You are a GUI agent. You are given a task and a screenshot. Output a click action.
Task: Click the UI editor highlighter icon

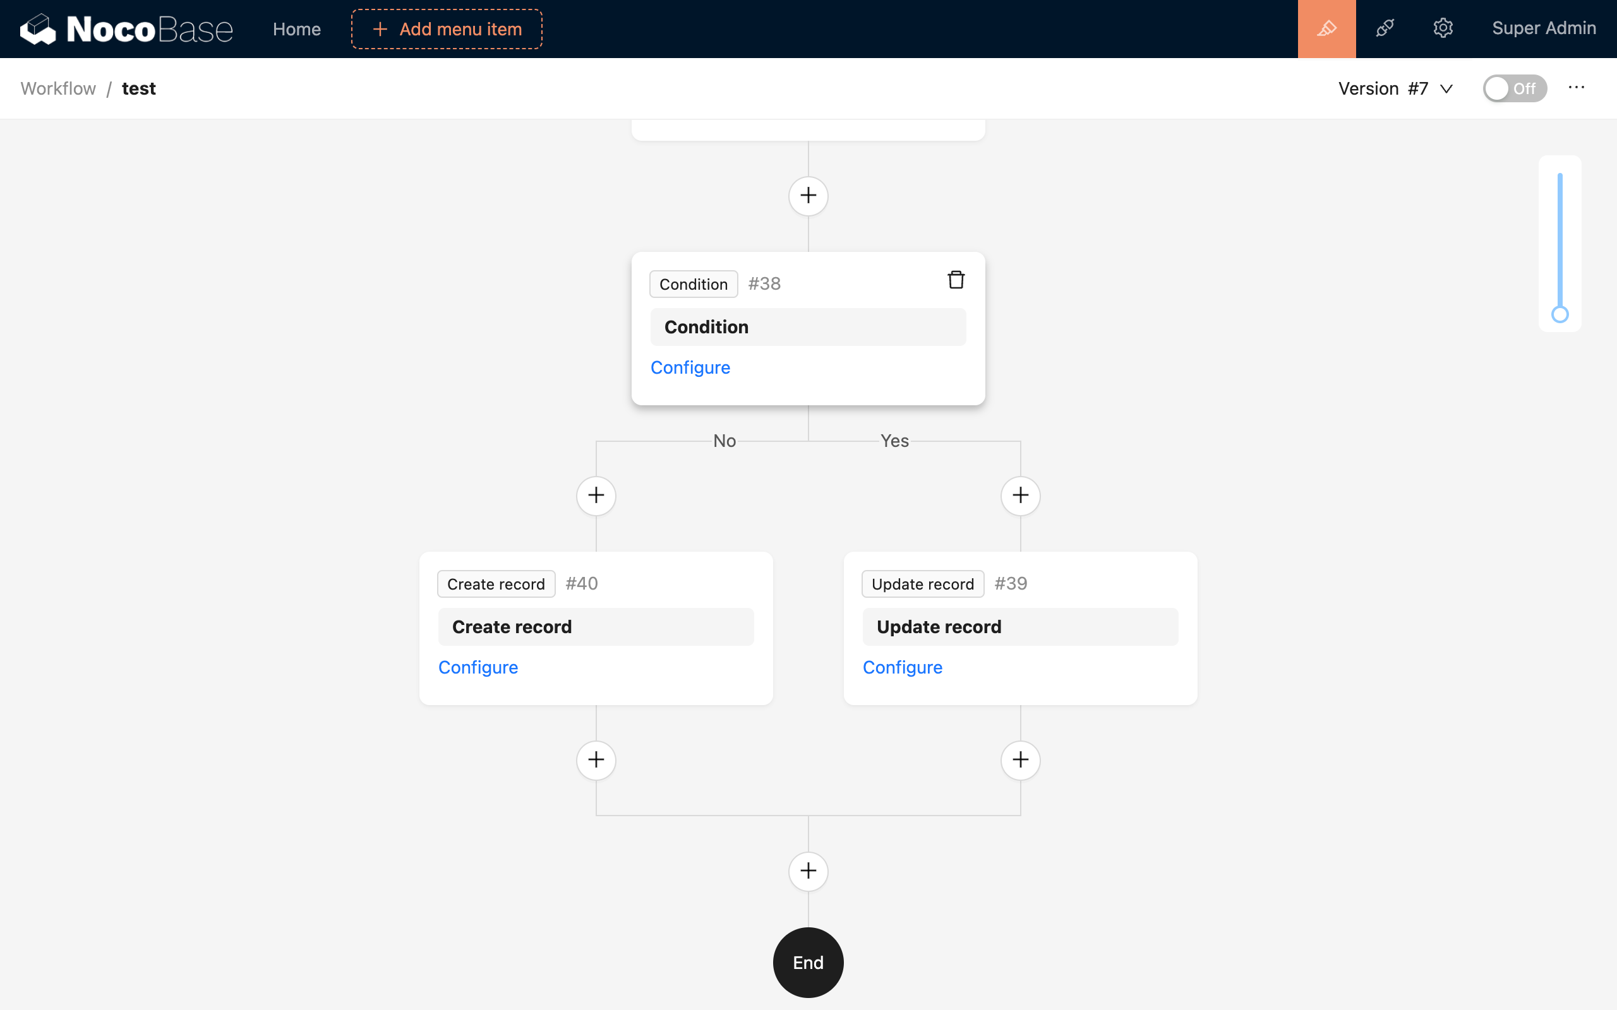coord(1326,29)
